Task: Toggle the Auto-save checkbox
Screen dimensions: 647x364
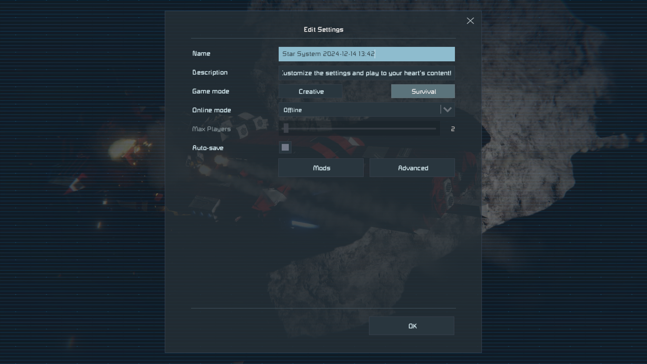Action: [285, 147]
